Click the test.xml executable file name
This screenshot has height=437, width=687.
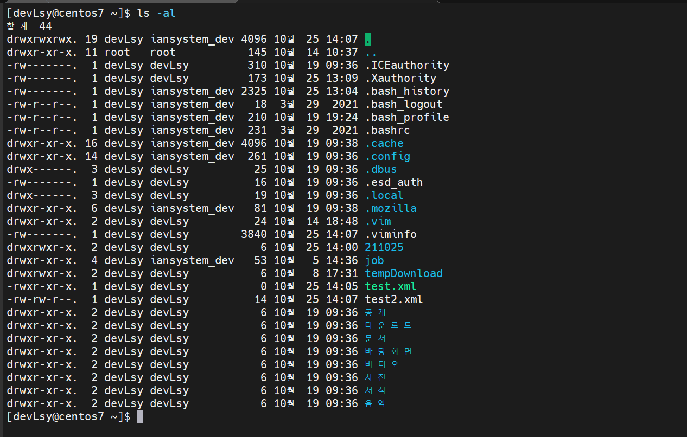[391, 286]
